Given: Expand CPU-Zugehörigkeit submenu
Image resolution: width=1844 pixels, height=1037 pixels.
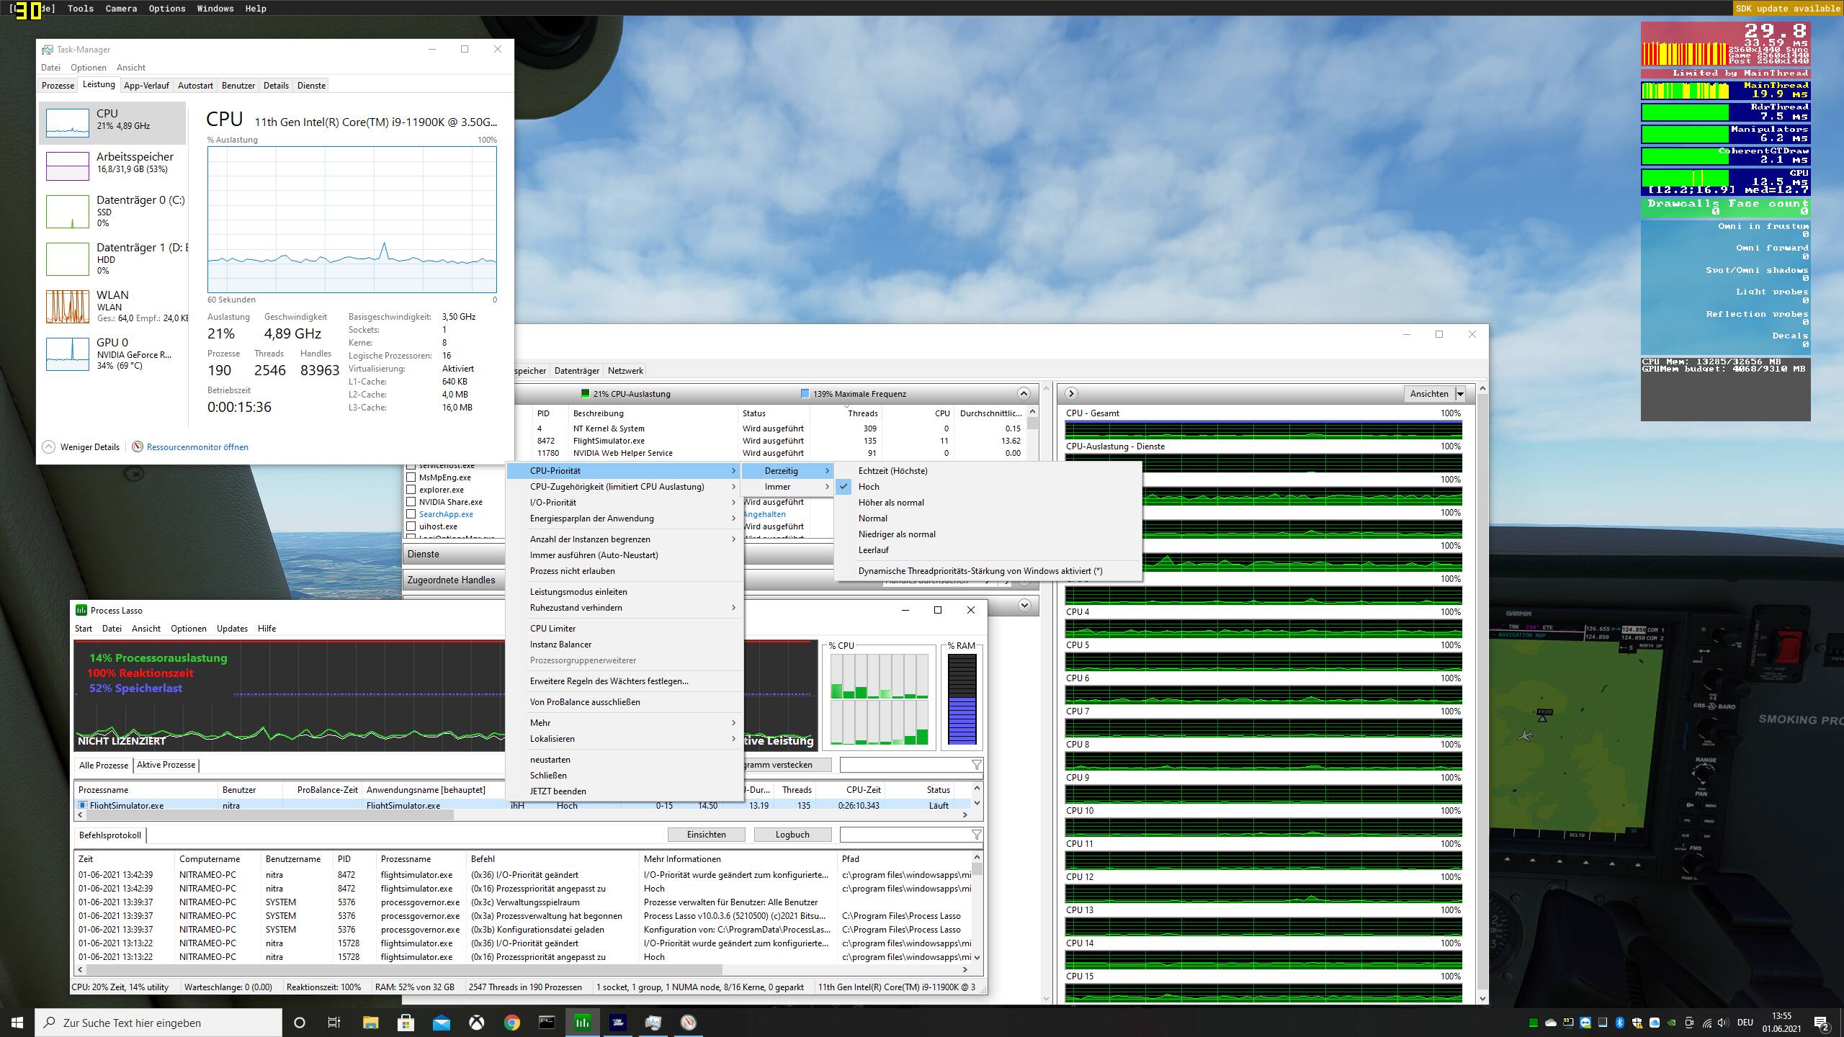Looking at the screenshot, I should [625, 486].
